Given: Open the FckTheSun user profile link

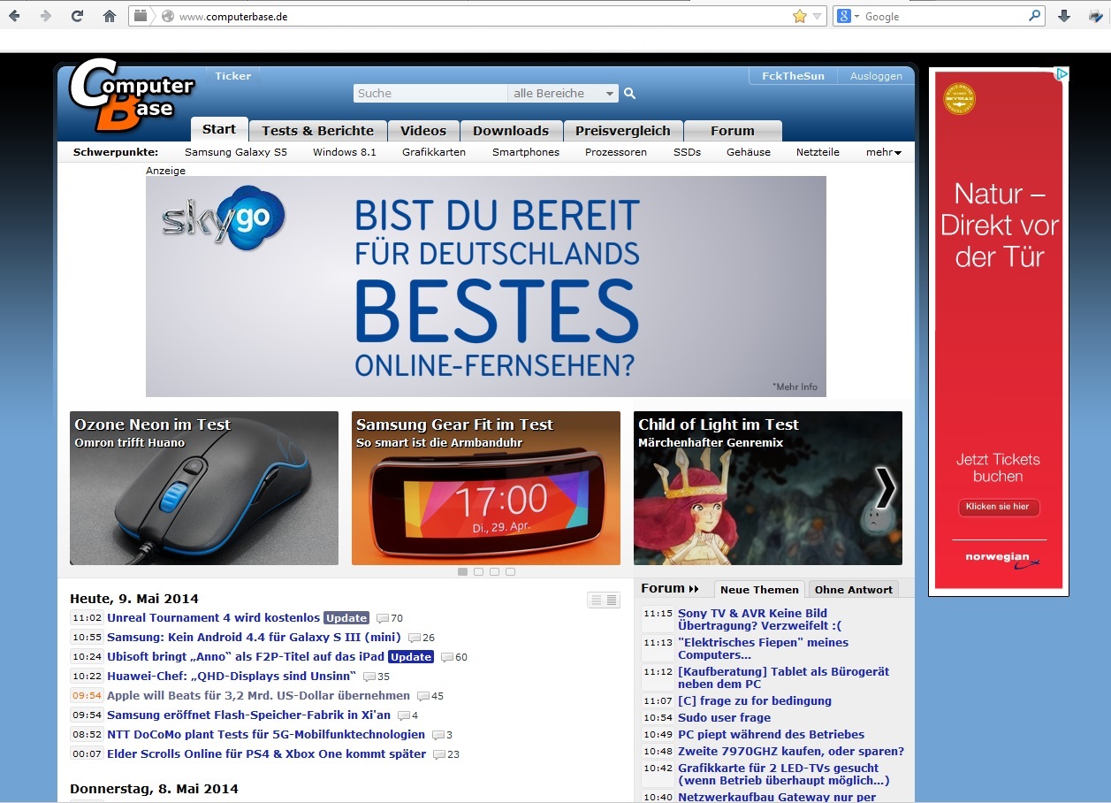Looking at the screenshot, I should pos(793,76).
